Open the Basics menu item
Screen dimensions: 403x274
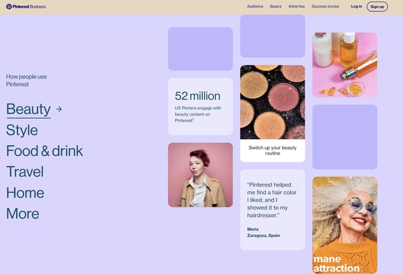pos(276,7)
